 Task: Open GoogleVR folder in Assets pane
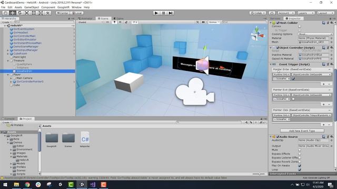click(52, 140)
